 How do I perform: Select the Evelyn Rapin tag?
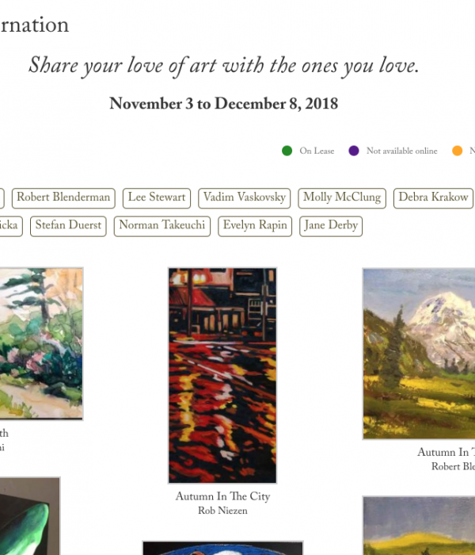point(255,226)
